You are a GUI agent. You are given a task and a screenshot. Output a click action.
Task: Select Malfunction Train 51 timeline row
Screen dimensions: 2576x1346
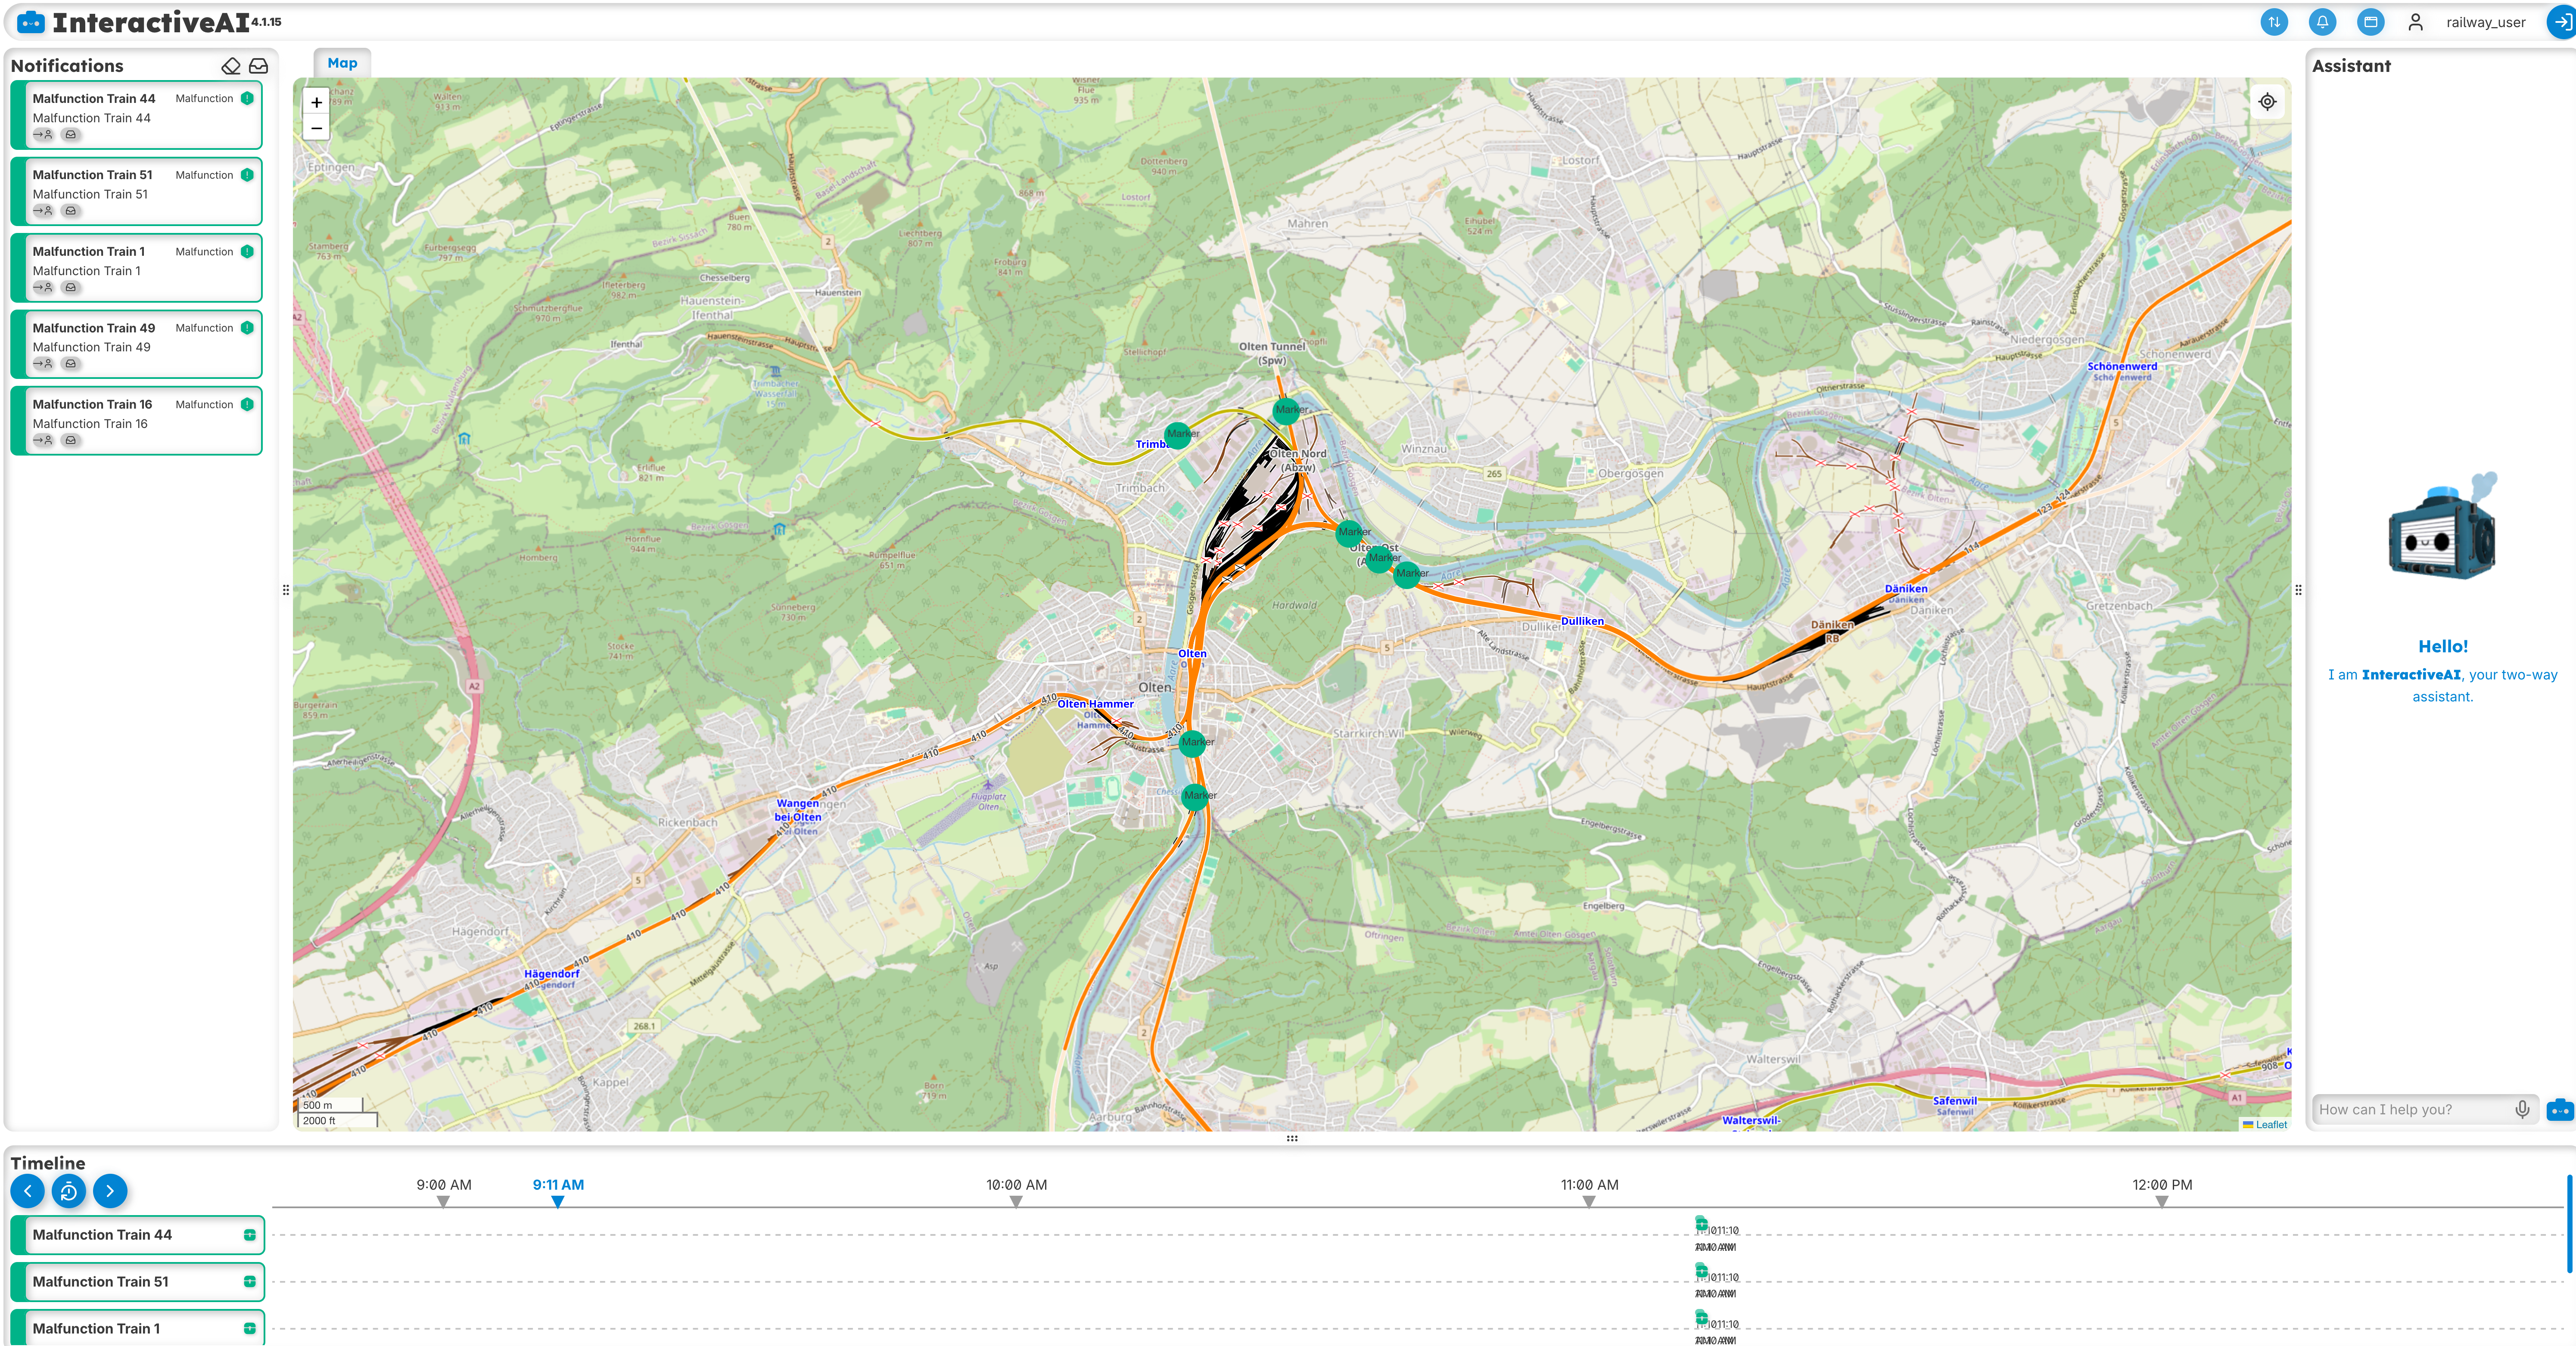click(138, 1282)
